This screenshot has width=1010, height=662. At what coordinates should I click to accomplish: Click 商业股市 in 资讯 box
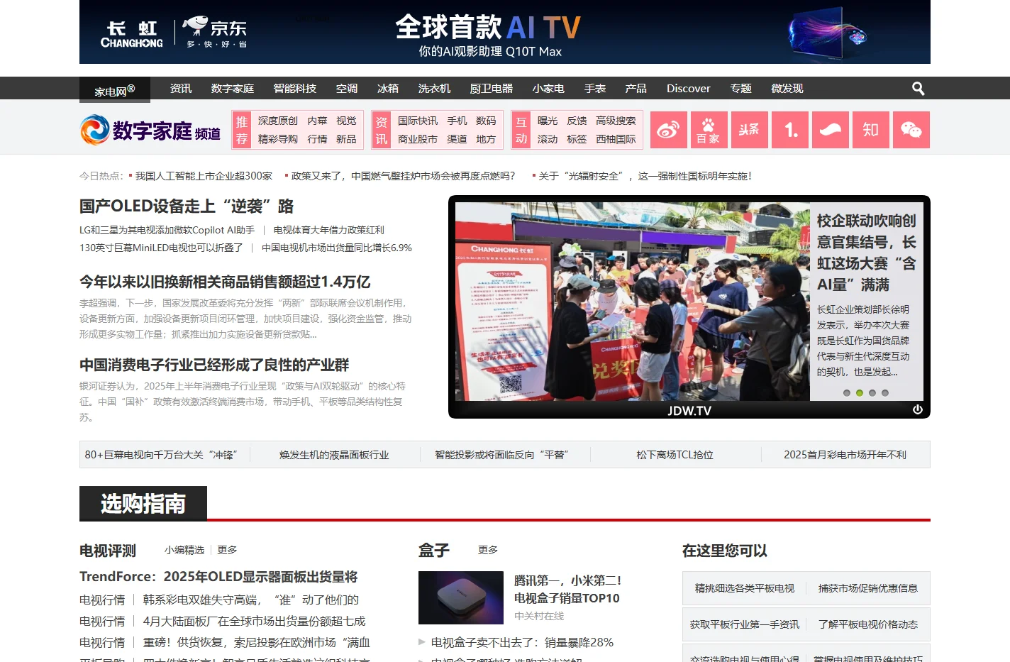click(418, 139)
